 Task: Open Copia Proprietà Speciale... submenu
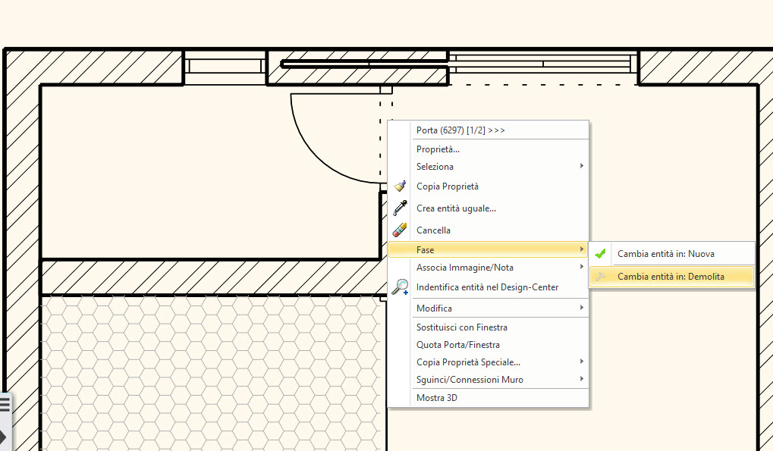point(489,362)
